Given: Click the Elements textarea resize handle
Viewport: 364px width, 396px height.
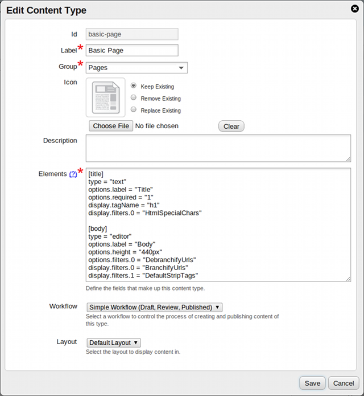Looking at the screenshot, I should click(348, 278).
